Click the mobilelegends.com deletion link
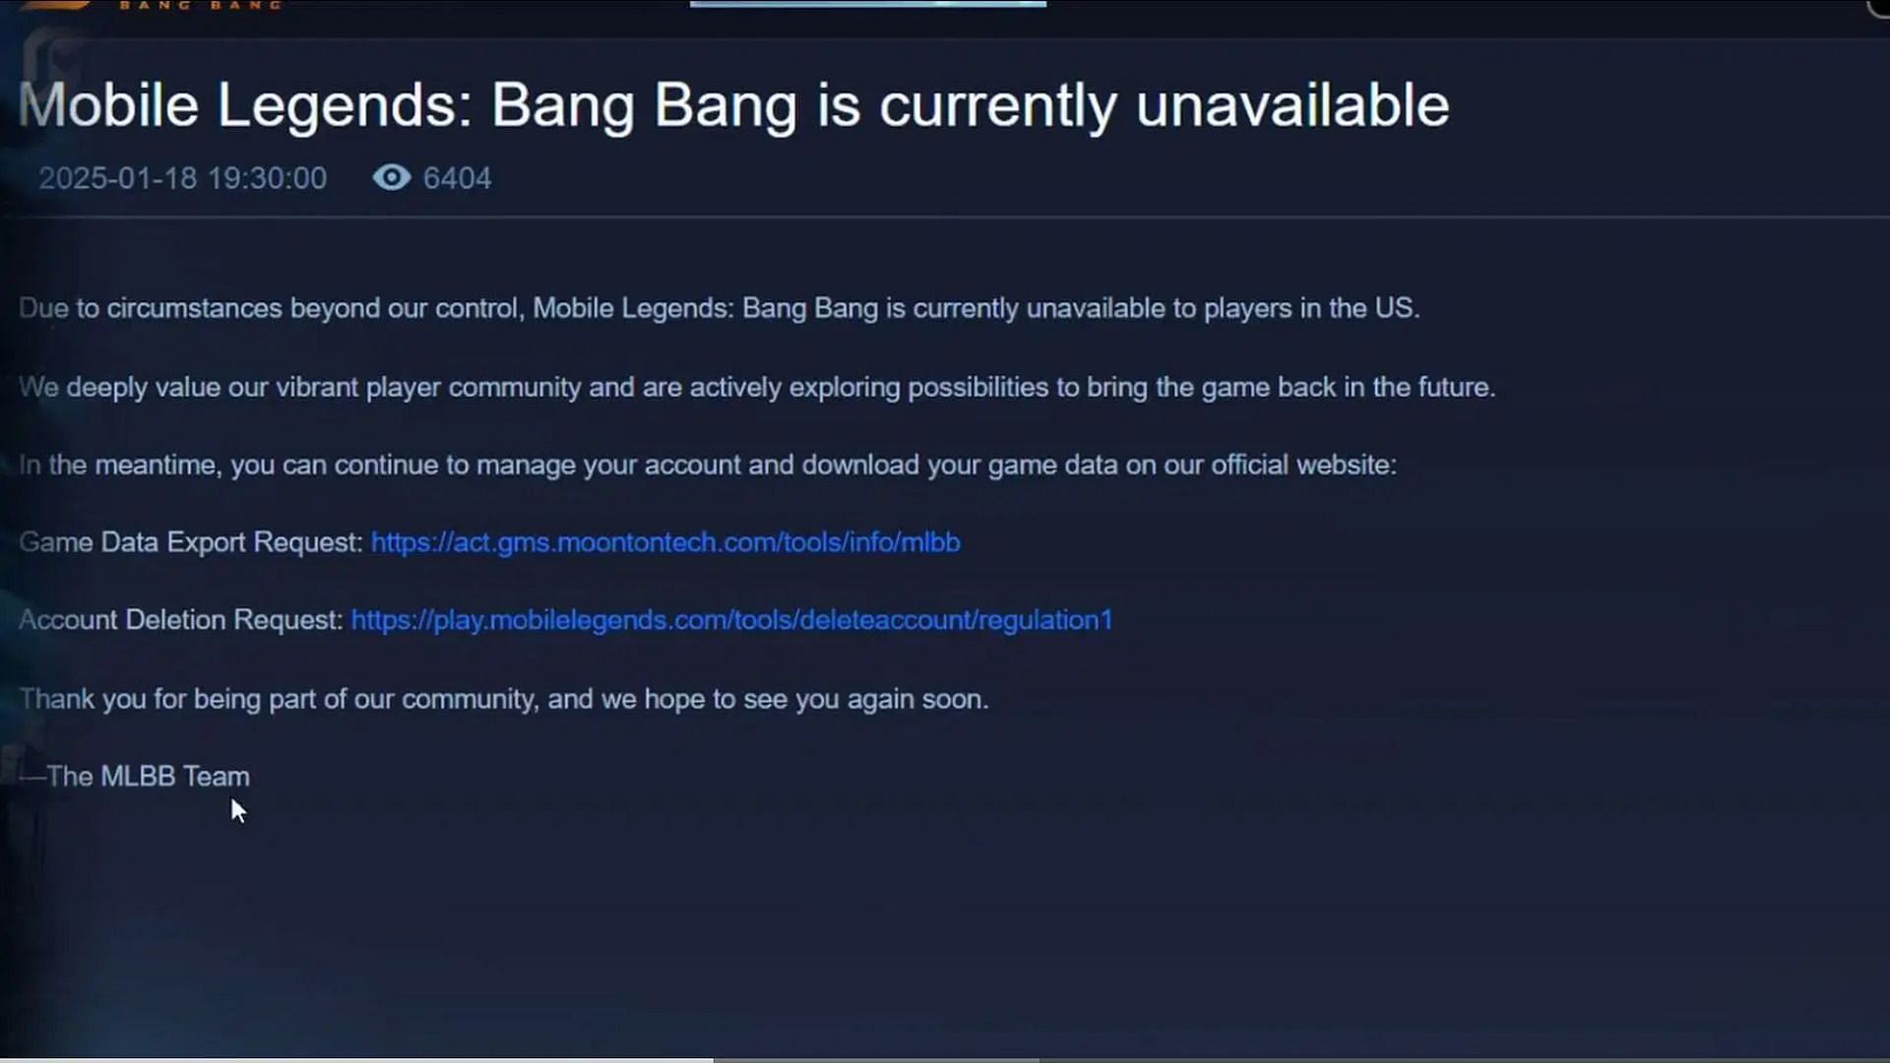This screenshot has width=1890, height=1063. (732, 619)
